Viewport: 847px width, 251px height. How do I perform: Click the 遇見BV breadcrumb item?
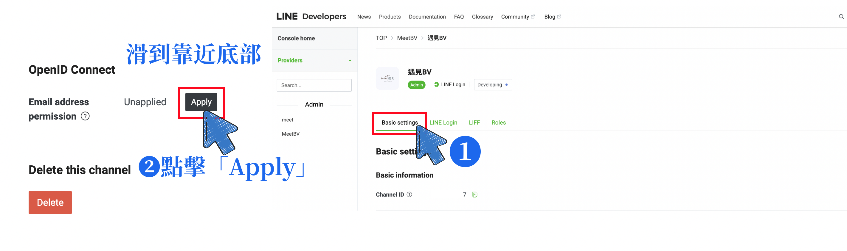[x=437, y=38]
